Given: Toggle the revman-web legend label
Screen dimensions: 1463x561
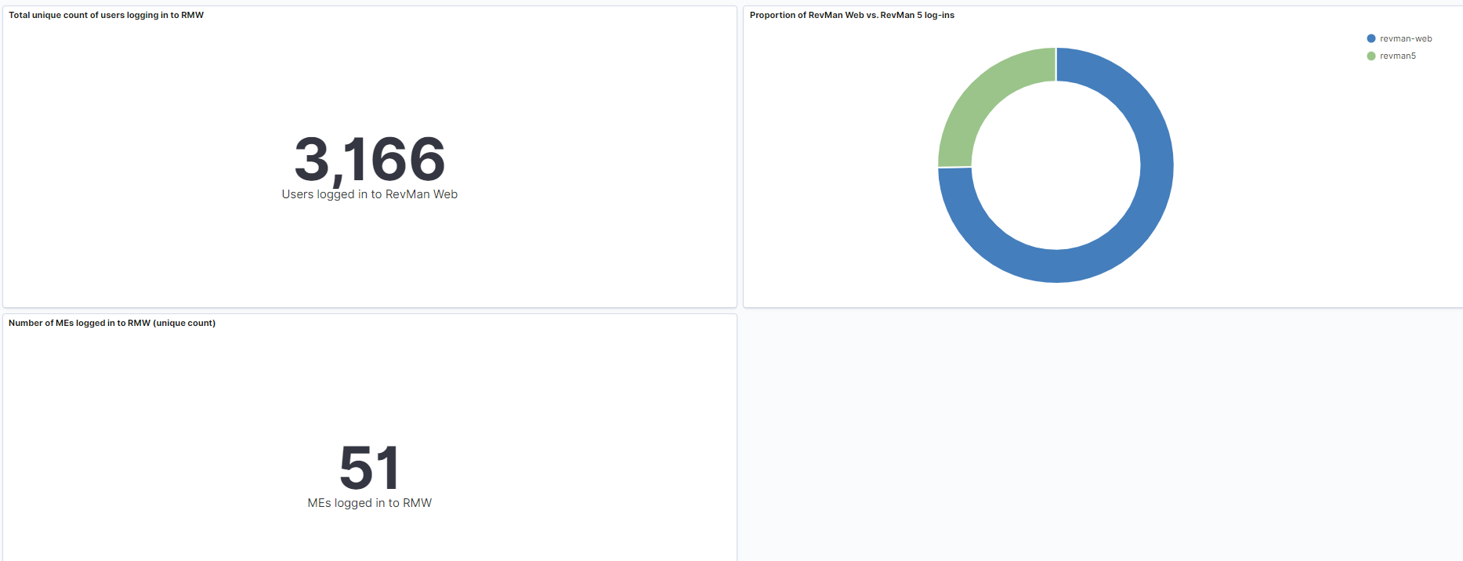Looking at the screenshot, I should point(1406,38).
